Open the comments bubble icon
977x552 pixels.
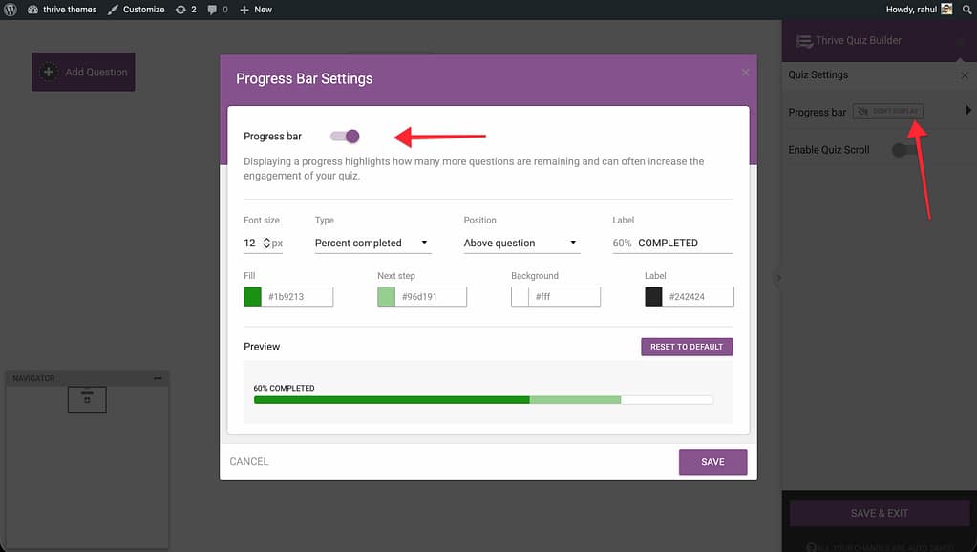tap(212, 9)
